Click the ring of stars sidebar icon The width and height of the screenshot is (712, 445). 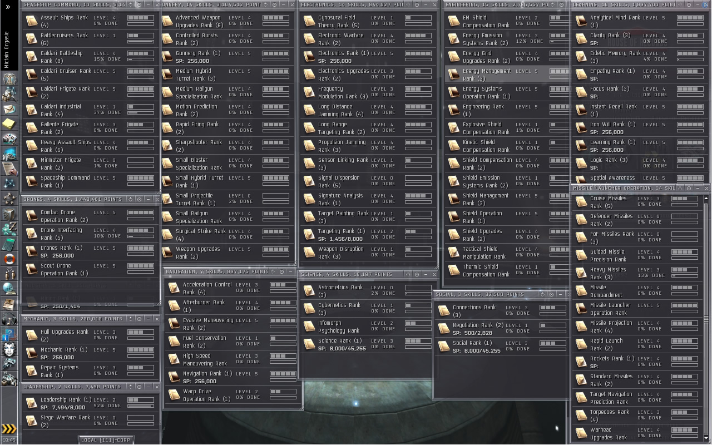tap(9, 199)
